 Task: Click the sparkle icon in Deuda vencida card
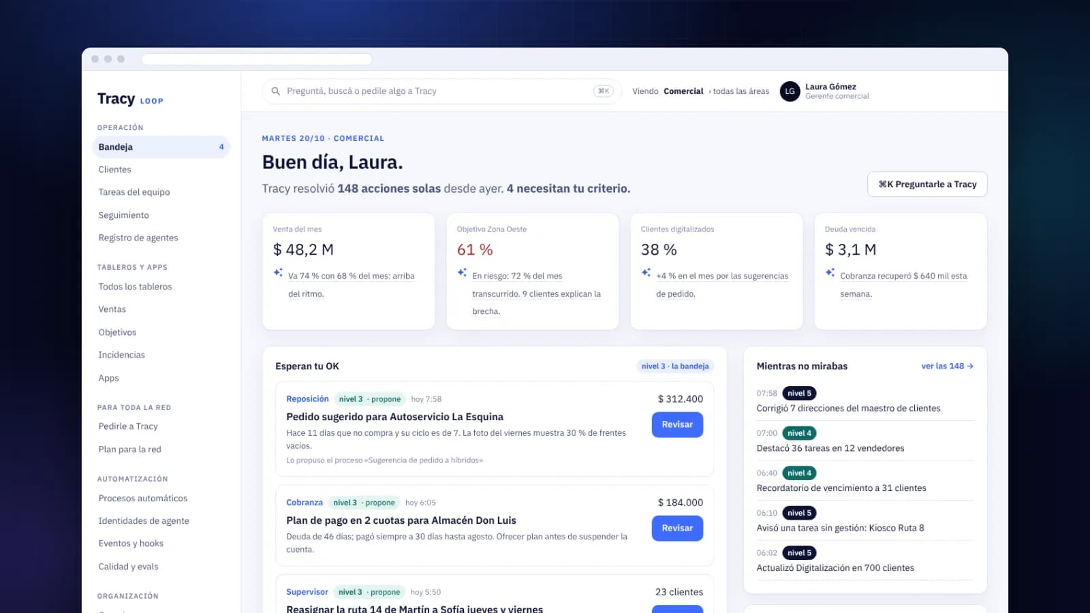coord(830,272)
